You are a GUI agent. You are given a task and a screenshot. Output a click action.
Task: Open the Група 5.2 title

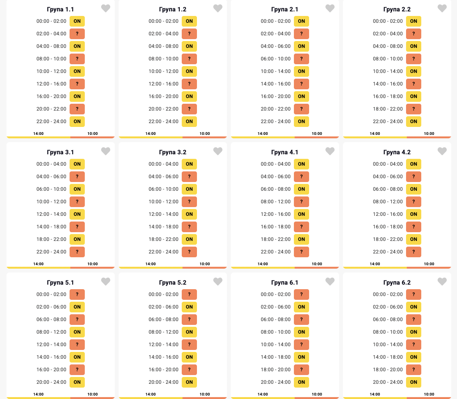point(173,283)
